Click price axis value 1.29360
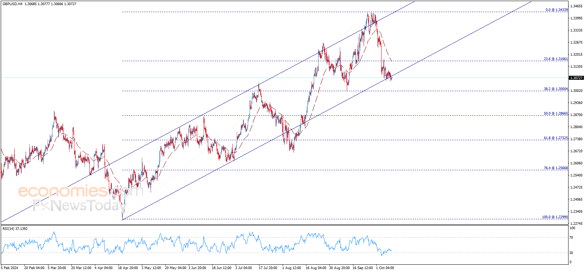Viewport: 585px width, 272px height. (577, 103)
